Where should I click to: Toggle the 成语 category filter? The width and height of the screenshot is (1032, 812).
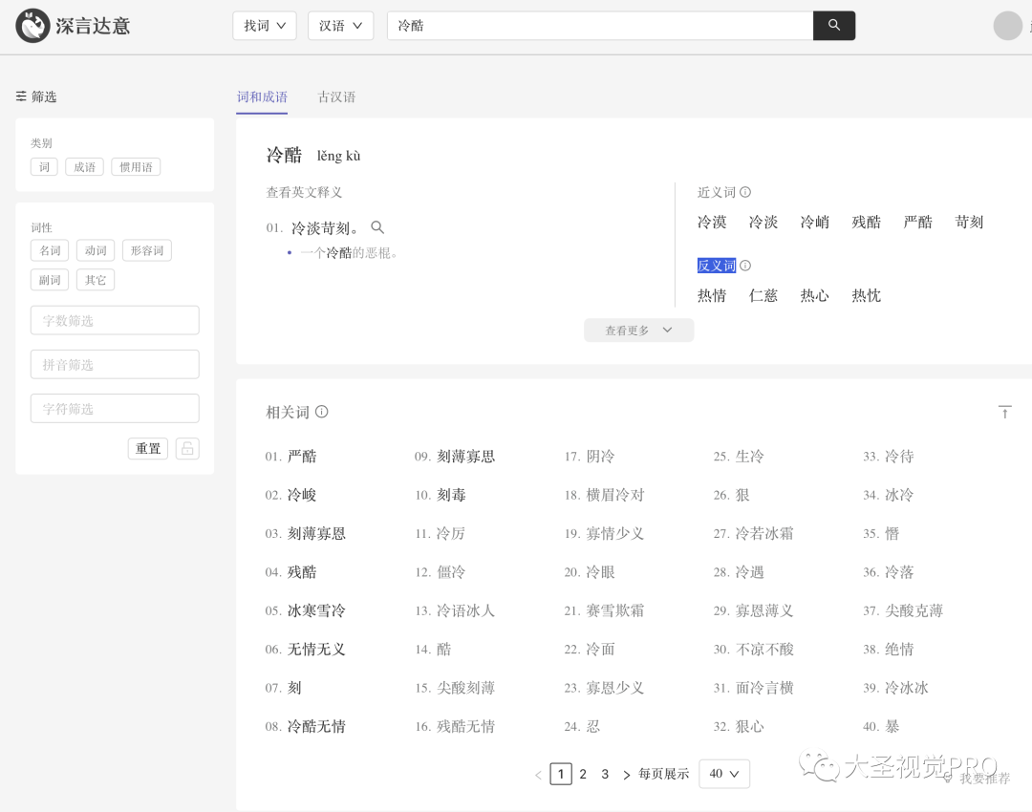tap(85, 167)
